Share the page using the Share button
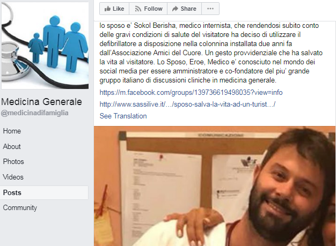 [184, 9]
